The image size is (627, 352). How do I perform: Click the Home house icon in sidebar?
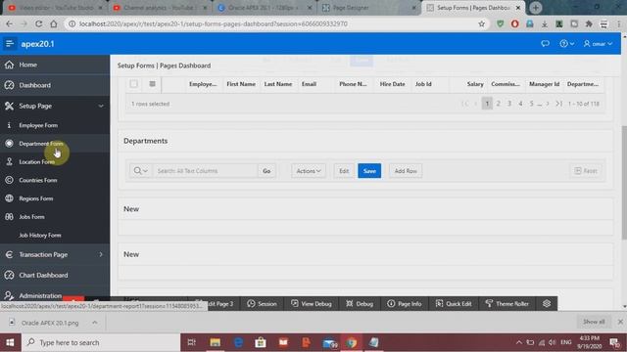[x=9, y=65]
